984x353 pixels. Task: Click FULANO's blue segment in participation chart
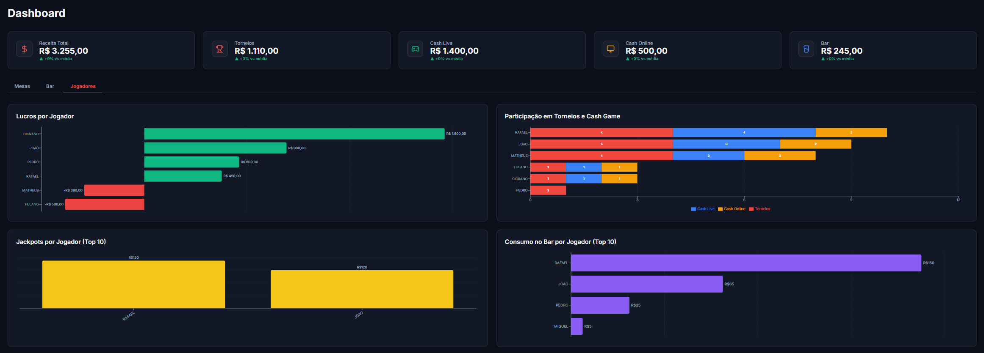tap(584, 167)
